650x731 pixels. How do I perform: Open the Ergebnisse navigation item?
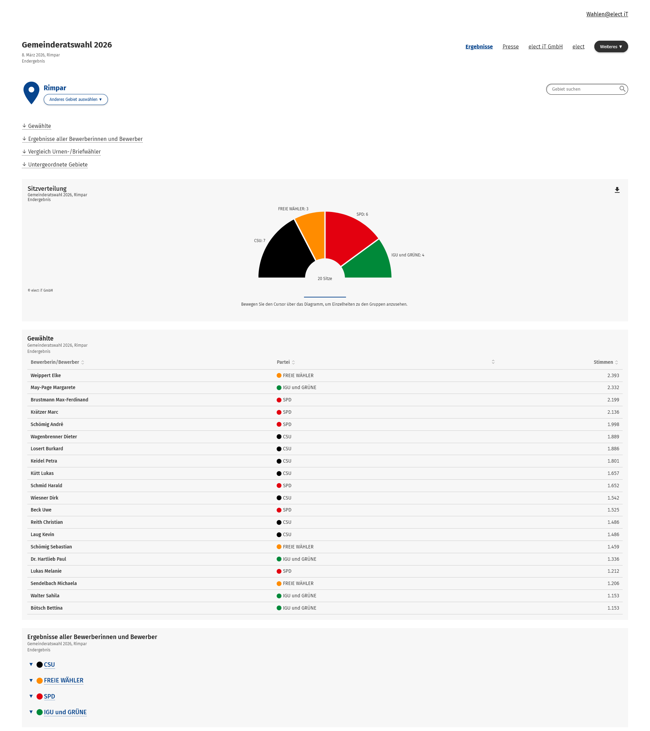coord(479,46)
